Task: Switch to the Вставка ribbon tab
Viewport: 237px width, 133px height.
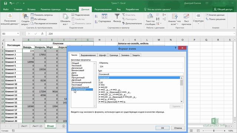Action: [x=31, y=9]
